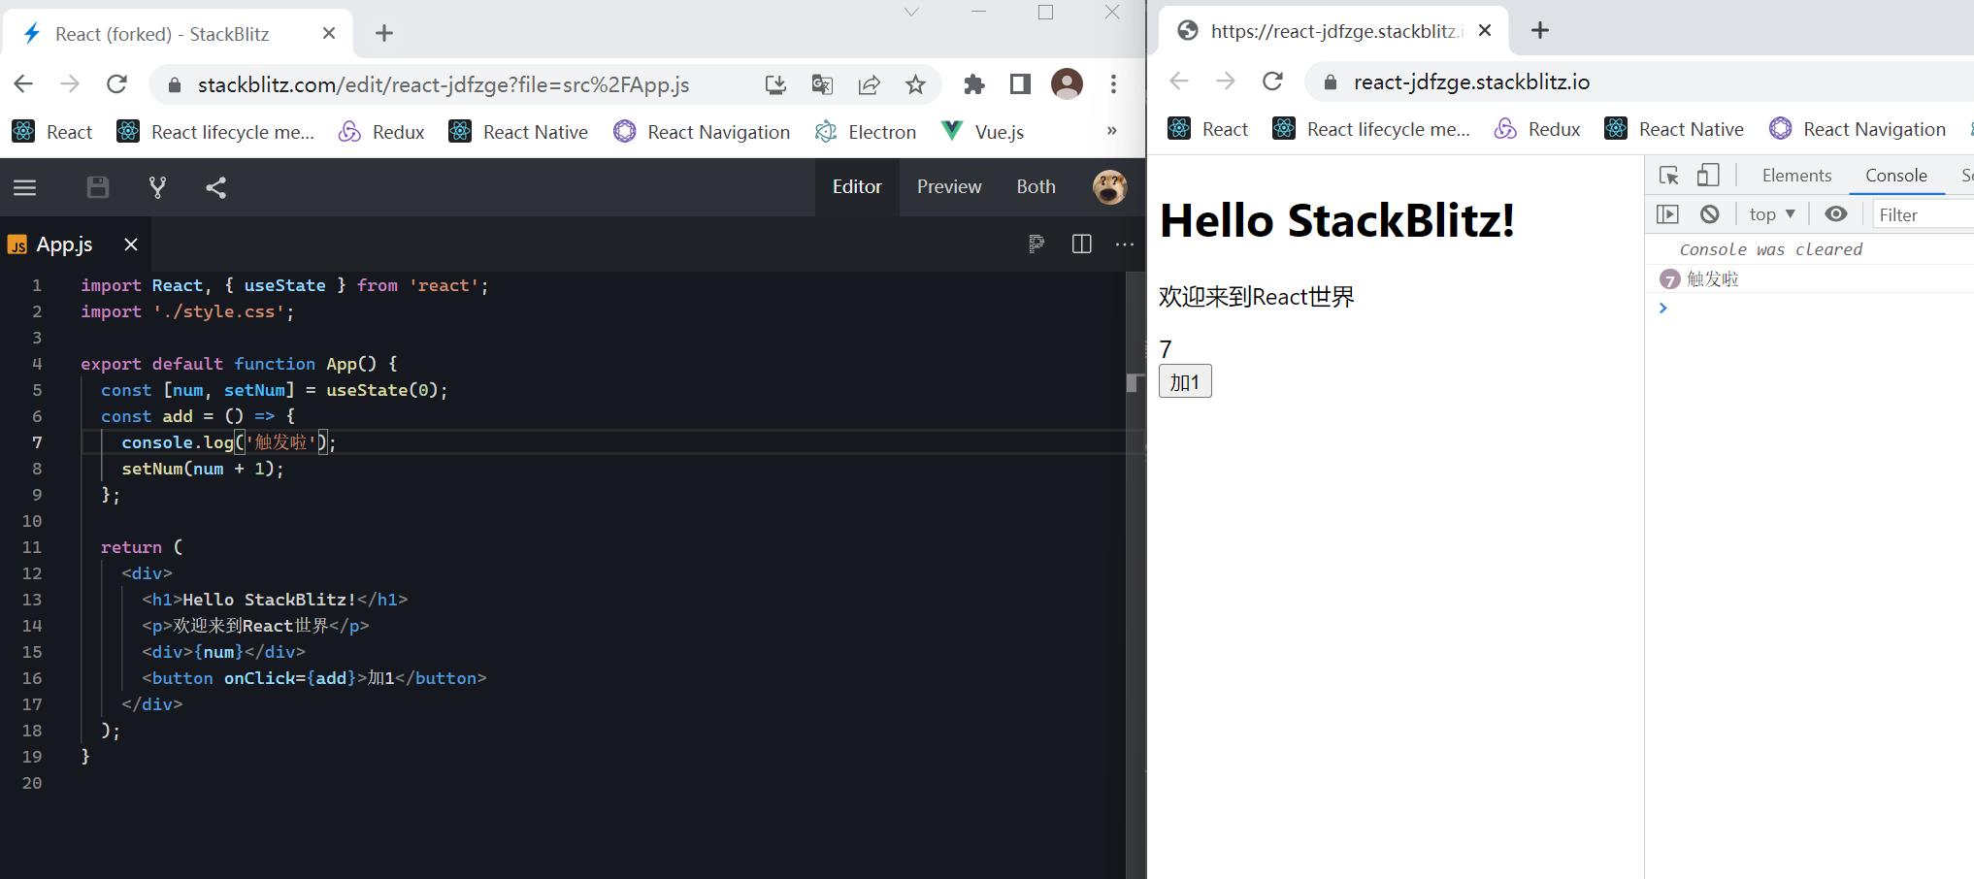Click the 加1 button

[1185, 382]
